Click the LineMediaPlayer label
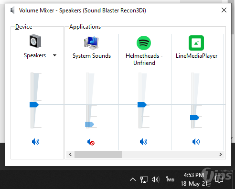 tap(197, 56)
